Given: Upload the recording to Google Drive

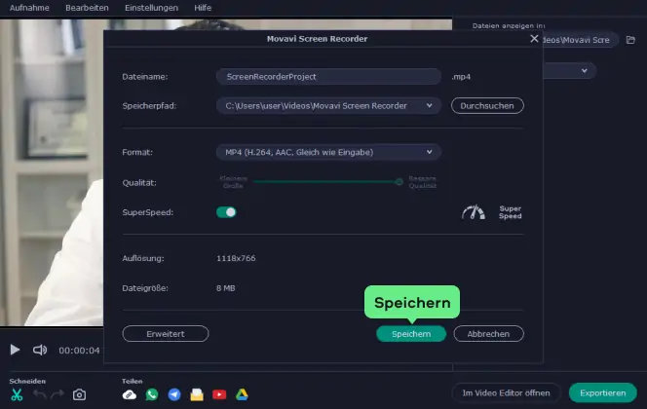Looking at the screenshot, I should (x=242, y=394).
